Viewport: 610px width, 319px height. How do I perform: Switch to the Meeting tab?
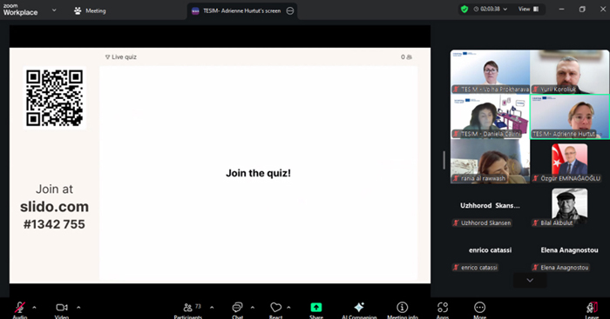pyautogui.click(x=90, y=11)
